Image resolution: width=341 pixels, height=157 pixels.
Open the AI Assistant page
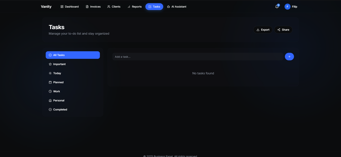pos(177,7)
